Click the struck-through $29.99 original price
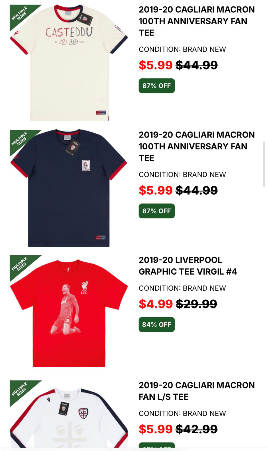 [x=197, y=304]
